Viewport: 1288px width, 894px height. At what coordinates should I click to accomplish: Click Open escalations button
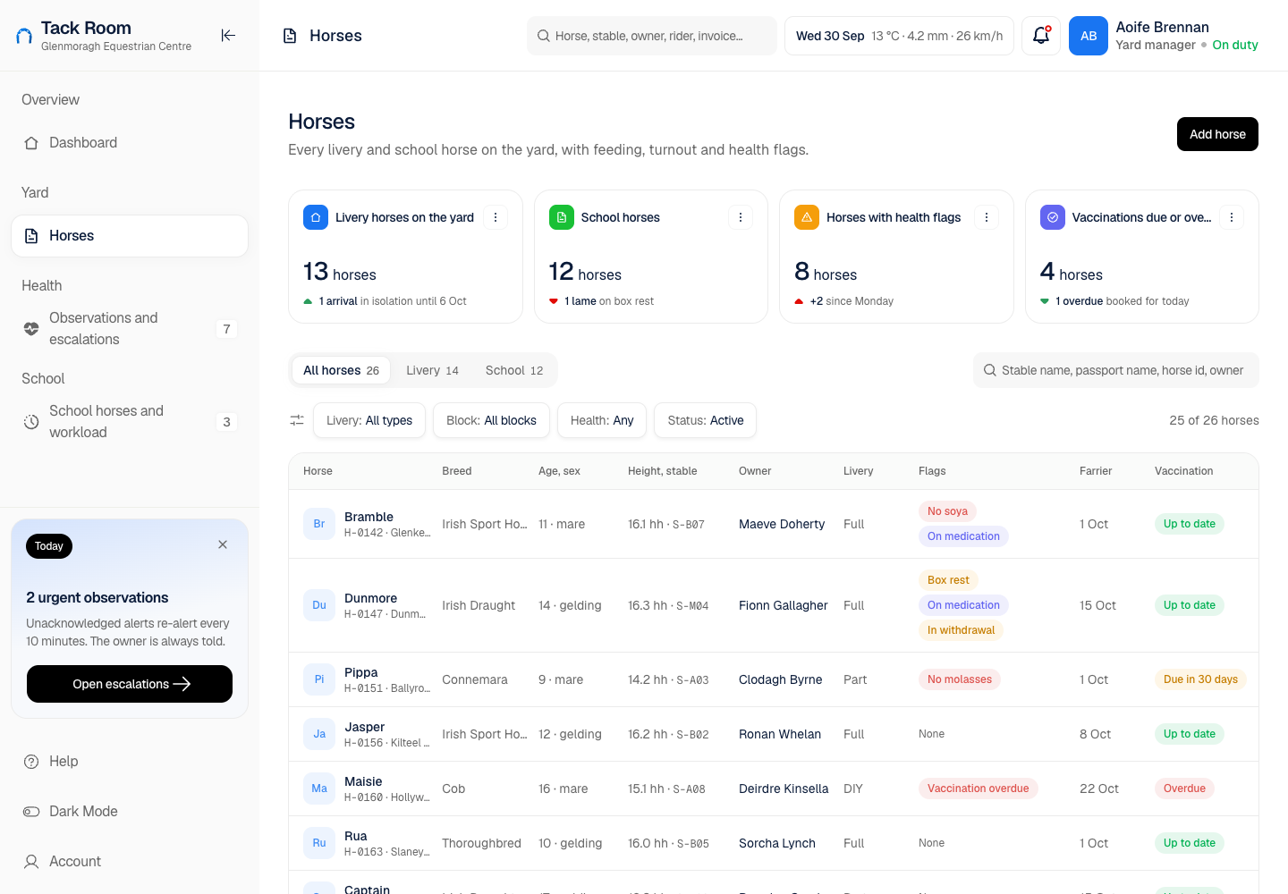click(x=130, y=684)
